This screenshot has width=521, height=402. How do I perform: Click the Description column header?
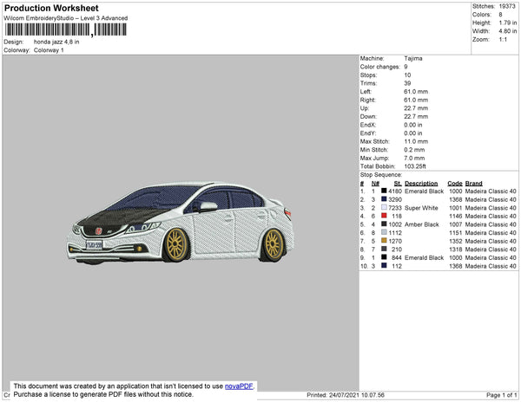pos(421,183)
